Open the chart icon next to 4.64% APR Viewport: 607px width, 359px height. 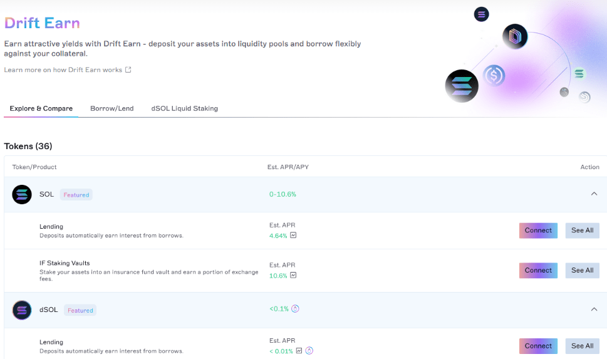point(293,236)
